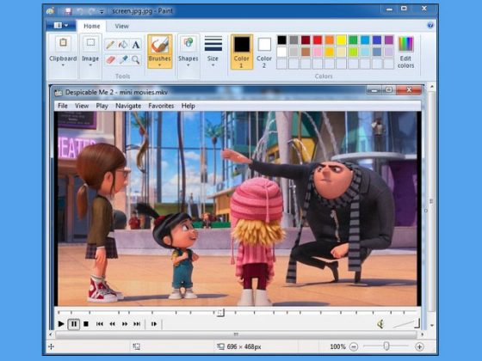The width and height of the screenshot is (482, 361).
Task: Pick the black color swatch
Action: click(282, 40)
